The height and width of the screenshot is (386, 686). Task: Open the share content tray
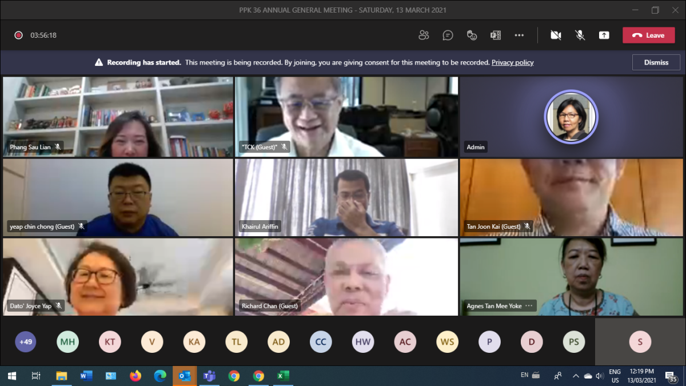(604, 35)
